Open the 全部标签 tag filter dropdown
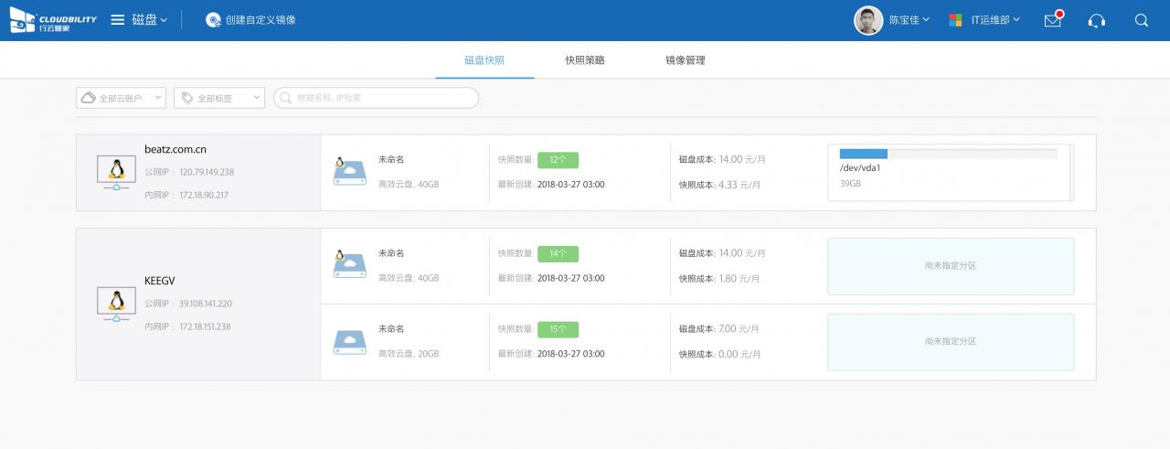1170x449 pixels. click(x=219, y=98)
